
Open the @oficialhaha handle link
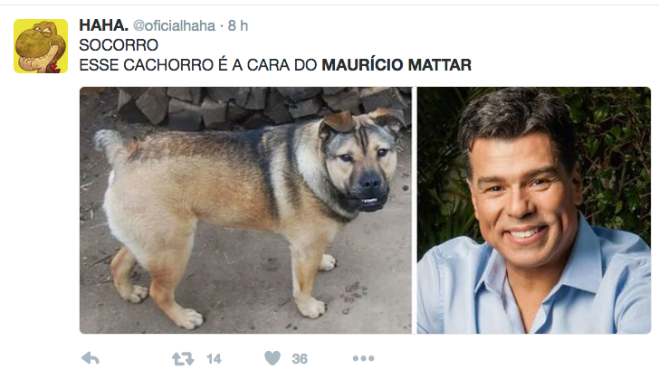click(x=174, y=26)
